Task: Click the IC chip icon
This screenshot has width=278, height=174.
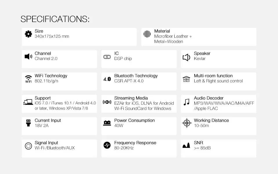Action: tap(107, 57)
